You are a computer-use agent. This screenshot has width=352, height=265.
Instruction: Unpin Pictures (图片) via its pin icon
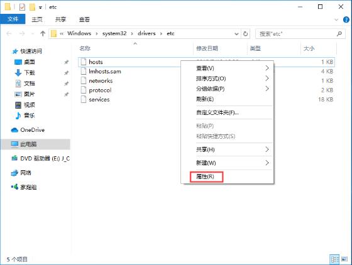66,94
